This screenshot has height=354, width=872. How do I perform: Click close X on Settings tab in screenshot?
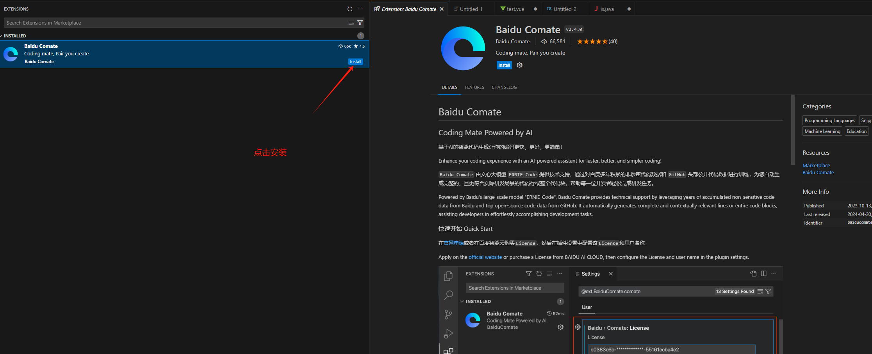611,274
